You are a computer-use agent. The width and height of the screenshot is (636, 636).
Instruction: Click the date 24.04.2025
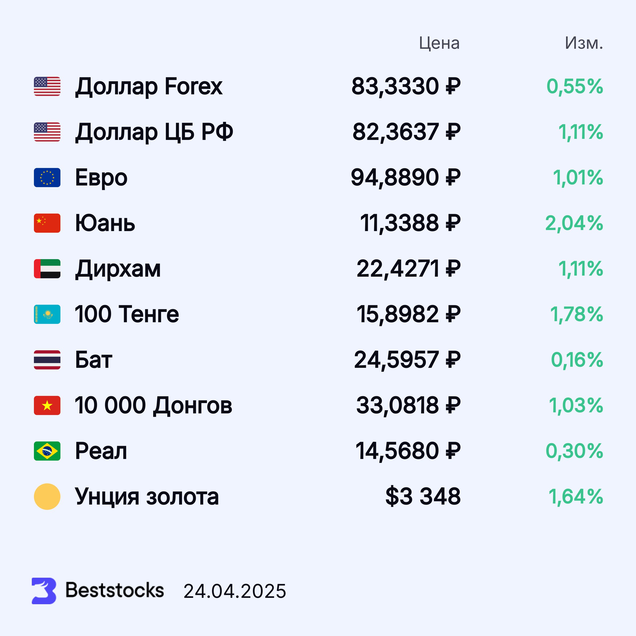[x=235, y=591]
